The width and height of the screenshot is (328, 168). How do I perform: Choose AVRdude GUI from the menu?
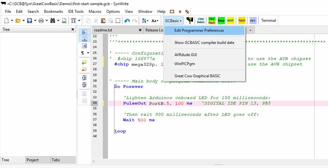(204, 55)
